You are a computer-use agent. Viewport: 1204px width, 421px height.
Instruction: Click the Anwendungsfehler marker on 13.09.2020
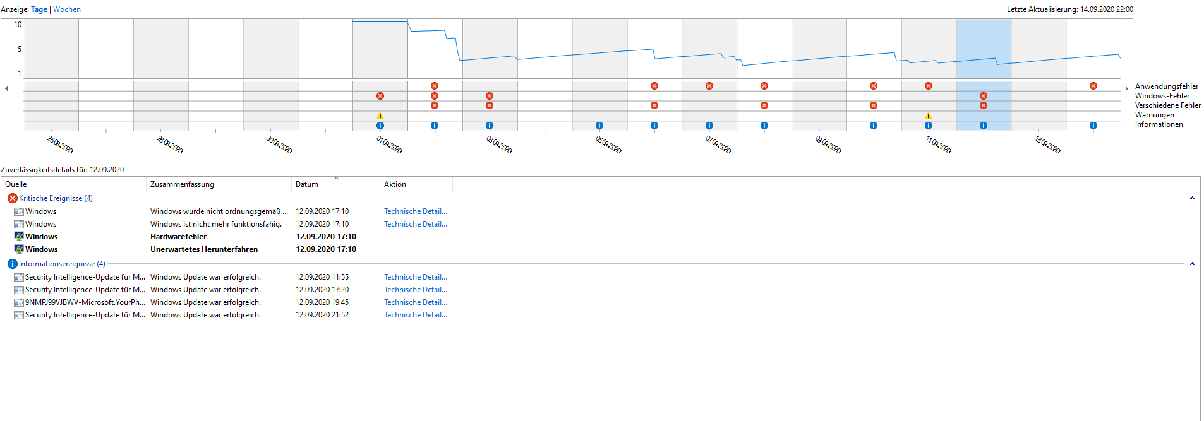pos(1093,85)
